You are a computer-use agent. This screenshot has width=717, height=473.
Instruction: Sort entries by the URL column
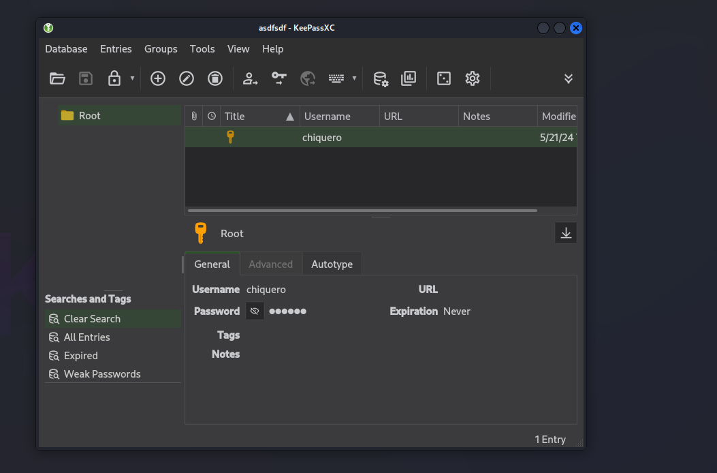419,117
